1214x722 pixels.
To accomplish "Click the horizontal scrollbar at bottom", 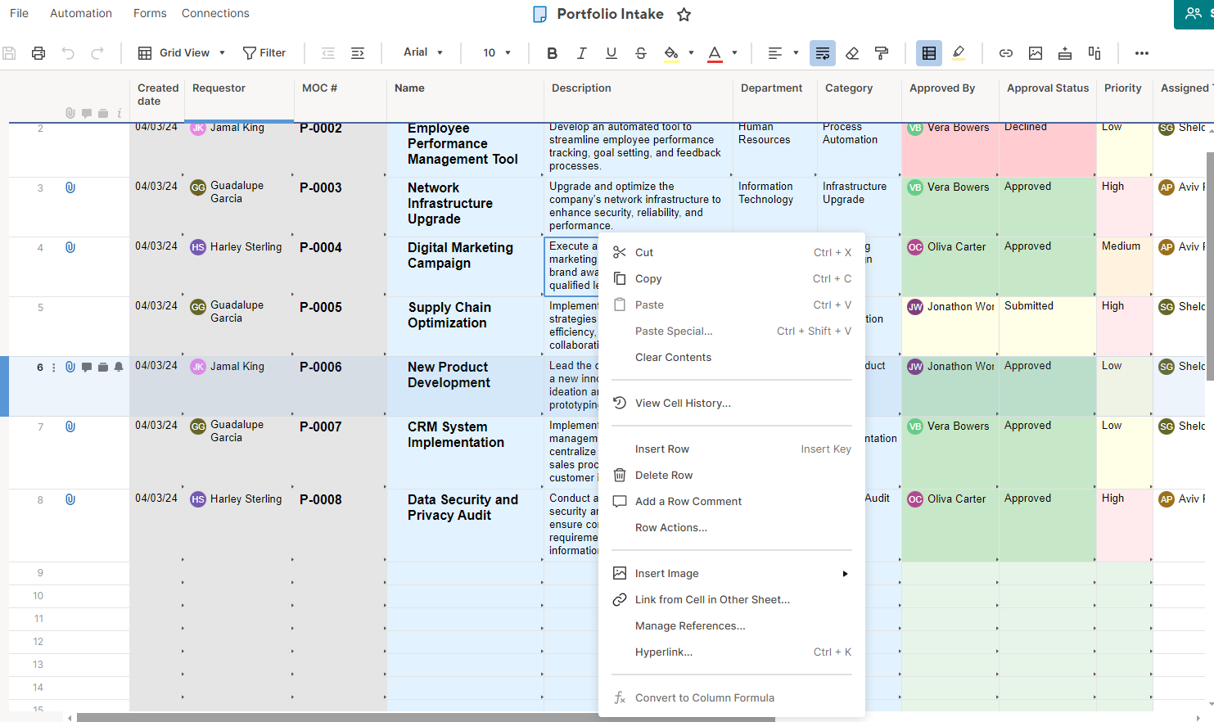I will [426, 718].
